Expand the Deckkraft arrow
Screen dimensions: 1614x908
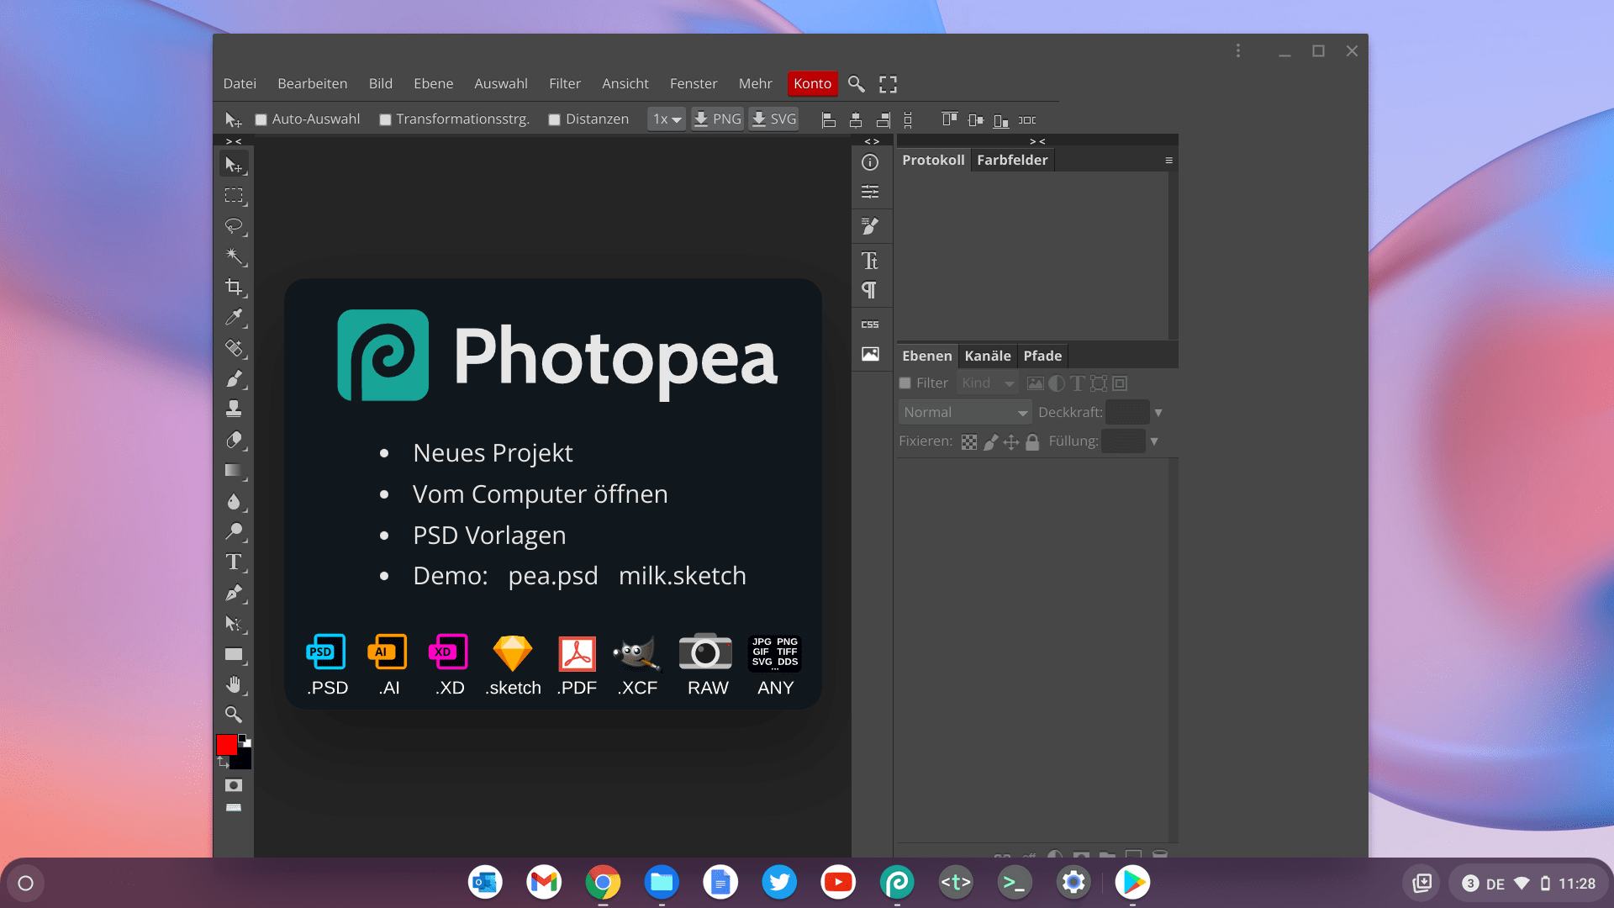tap(1158, 413)
